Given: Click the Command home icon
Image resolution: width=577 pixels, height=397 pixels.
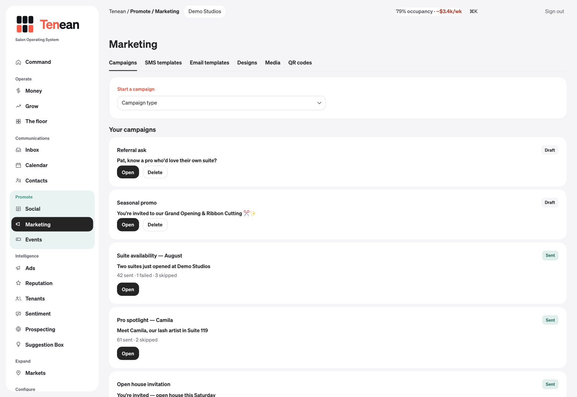Looking at the screenshot, I should click(x=18, y=62).
